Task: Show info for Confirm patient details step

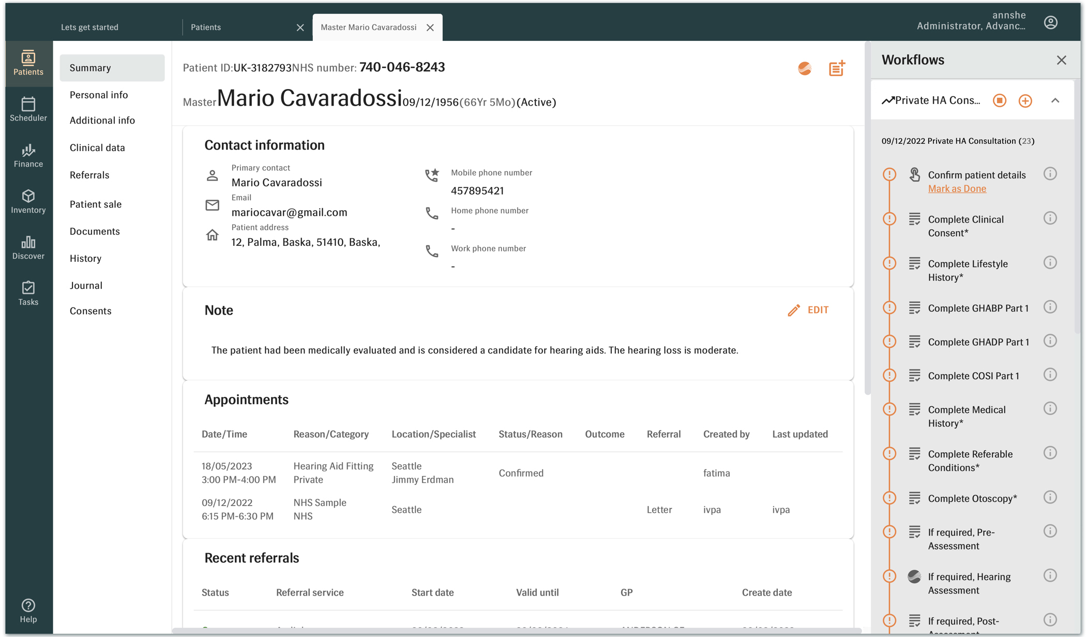Action: tap(1050, 174)
